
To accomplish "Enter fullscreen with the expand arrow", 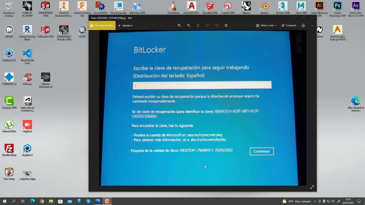I will (x=312, y=187).
